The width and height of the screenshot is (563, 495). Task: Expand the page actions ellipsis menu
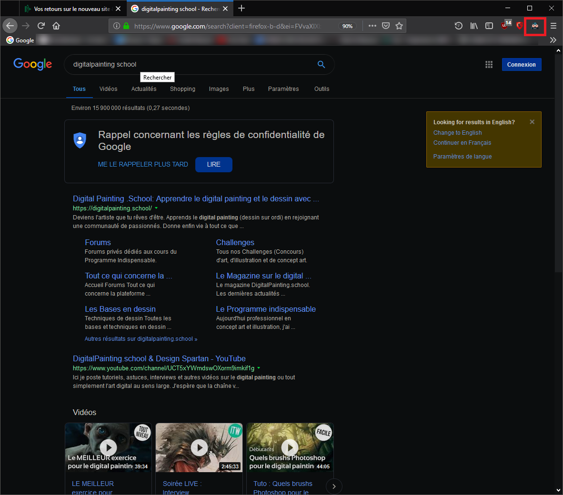[372, 26]
